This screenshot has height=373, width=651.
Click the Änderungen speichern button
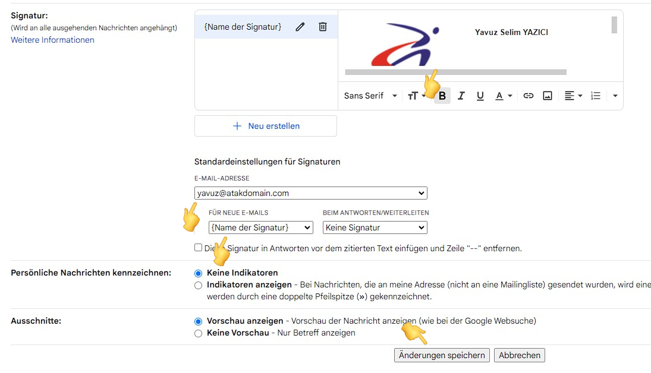[x=441, y=355]
